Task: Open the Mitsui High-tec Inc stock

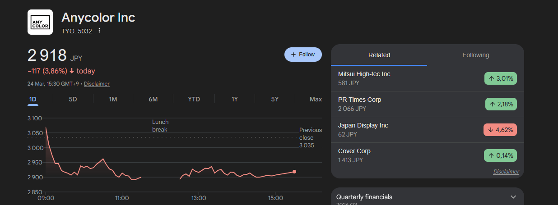Action: pyautogui.click(x=427, y=78)
